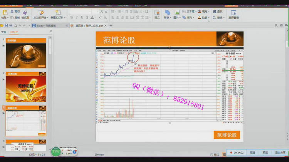Click the 高清 quality button
The width and height of the screenshot is (289, 162).
click(252, 152)
